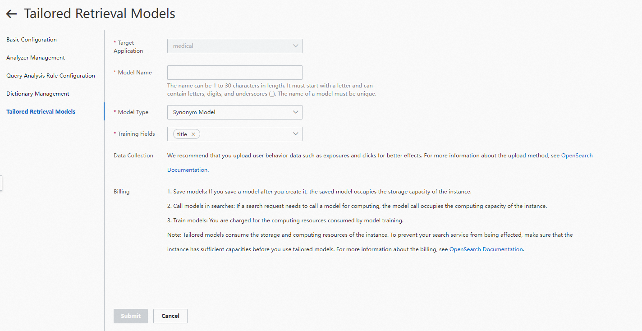Focus the Model Name text field
The height and width of the screenshot is (331, 642).
tap(234, 73)
